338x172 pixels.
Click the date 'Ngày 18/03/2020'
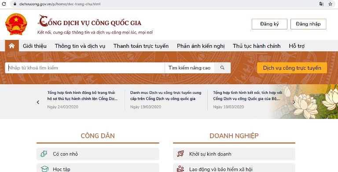click(x=228, y=107)
